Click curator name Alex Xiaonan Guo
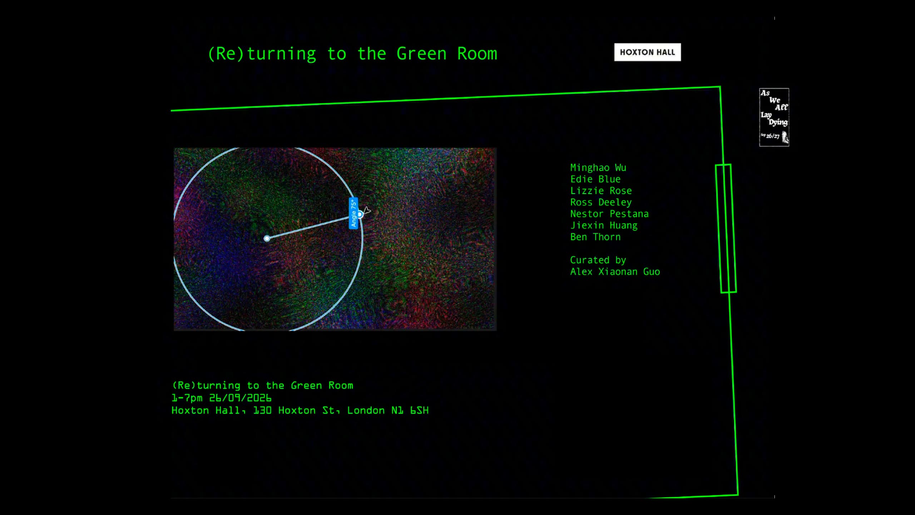This screenshot has width=915, height=515. point(615,271)
